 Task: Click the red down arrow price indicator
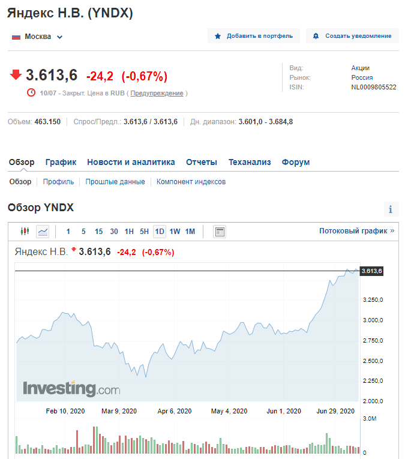[x=16, y=74]
